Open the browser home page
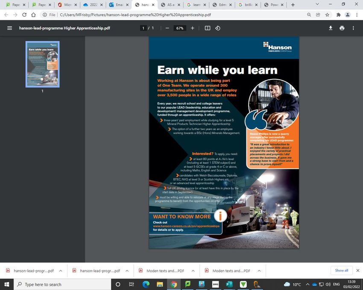 (x=33, y=15)
